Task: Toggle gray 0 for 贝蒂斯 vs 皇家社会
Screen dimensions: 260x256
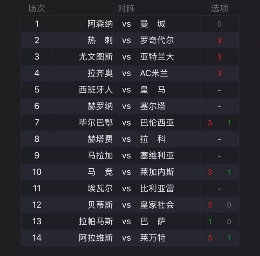Action: pyautogui.click(x=229, y=205)
